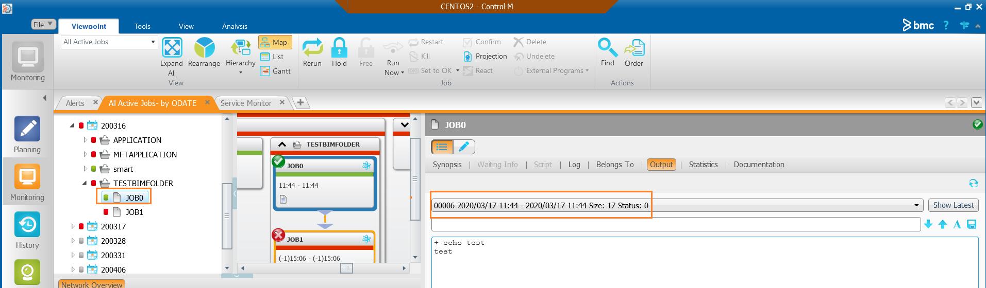The height and width of the screenshot is (288, 986).
Task: Expand the MFTAPPLICATION folder node
Action: tap(85, 154)
